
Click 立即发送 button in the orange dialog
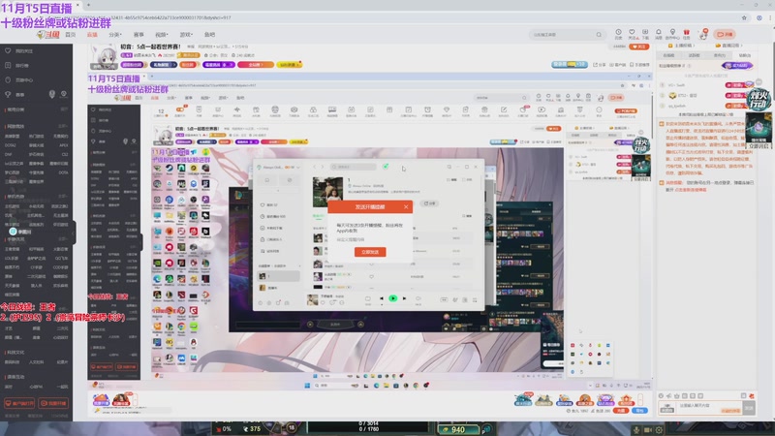point(370,252)
